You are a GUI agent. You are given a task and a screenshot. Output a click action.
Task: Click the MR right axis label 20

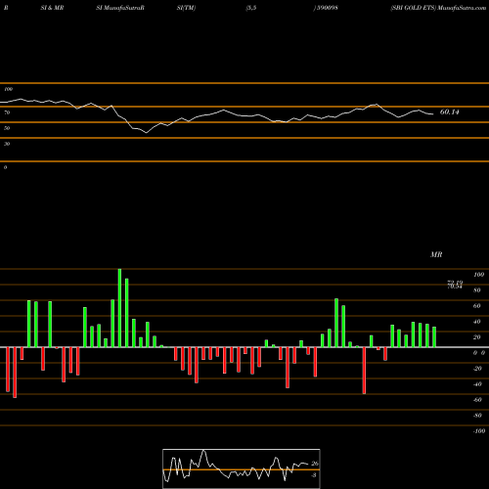[x=477, y=337]
